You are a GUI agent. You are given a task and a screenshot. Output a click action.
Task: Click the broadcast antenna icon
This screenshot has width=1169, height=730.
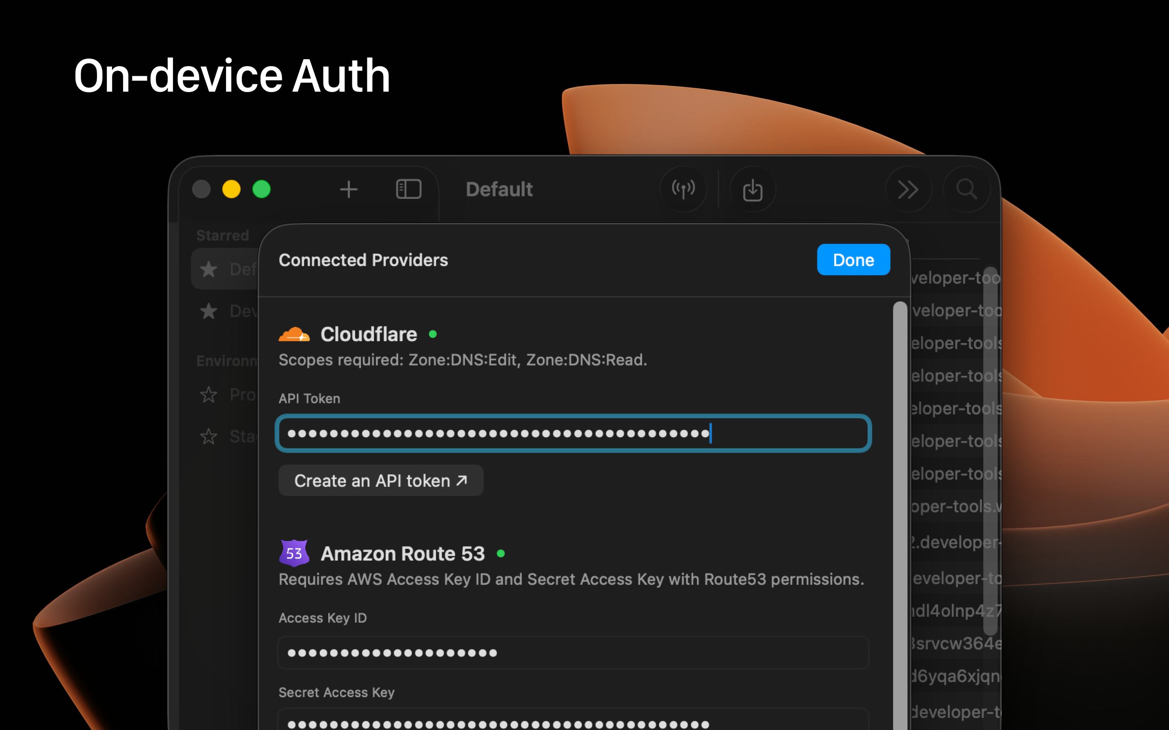point(683,189)
